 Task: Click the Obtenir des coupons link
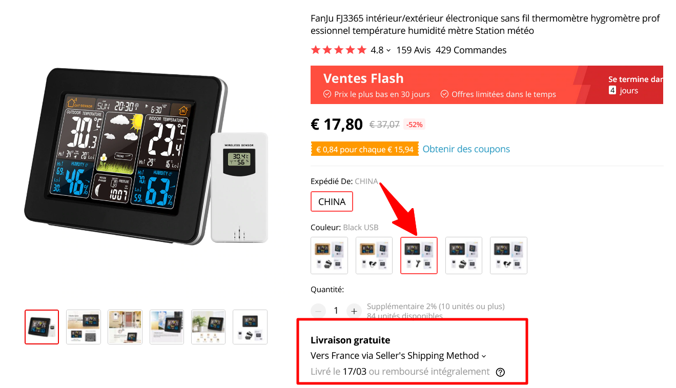click(466, 149)
